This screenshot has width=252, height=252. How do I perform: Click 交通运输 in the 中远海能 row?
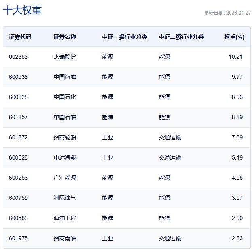[170, 157]
